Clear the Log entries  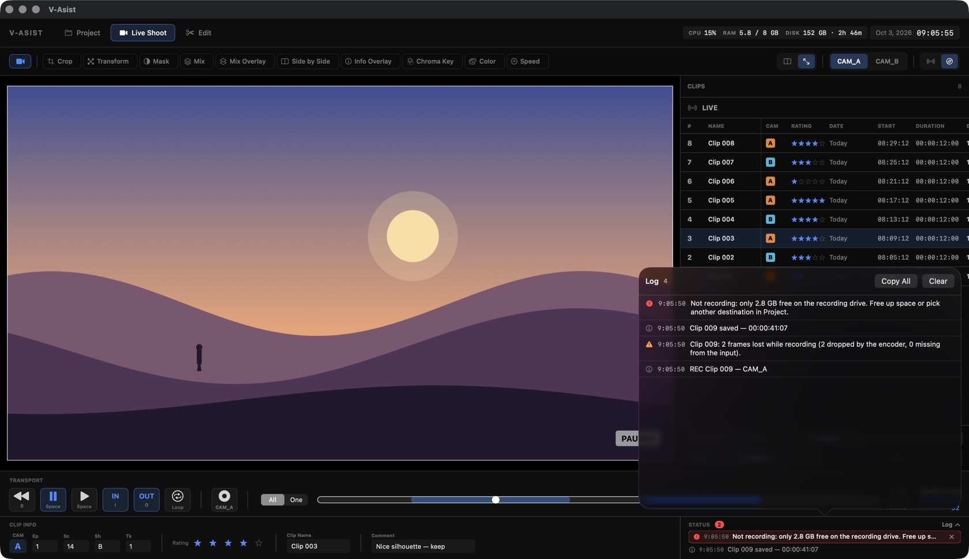[x=938, y=281]
